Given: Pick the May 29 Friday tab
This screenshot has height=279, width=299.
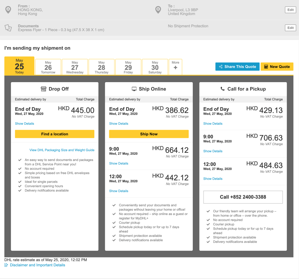Looking at the screenshot, I should 128,67.
